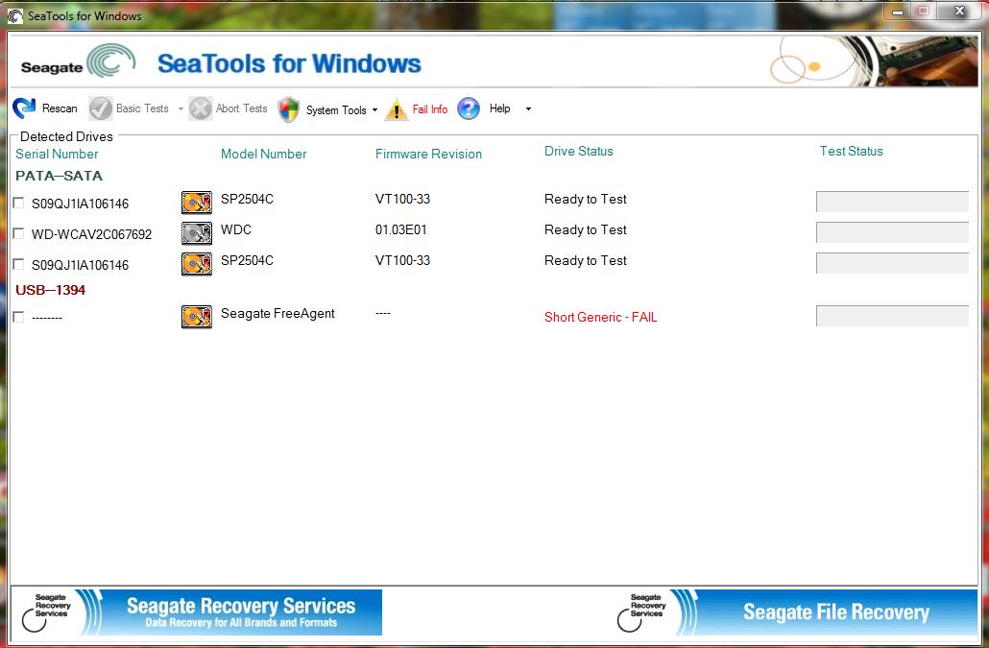Click the Rescan label
Viewport: 989px width, 648px height.
click(x=60, y=108)
